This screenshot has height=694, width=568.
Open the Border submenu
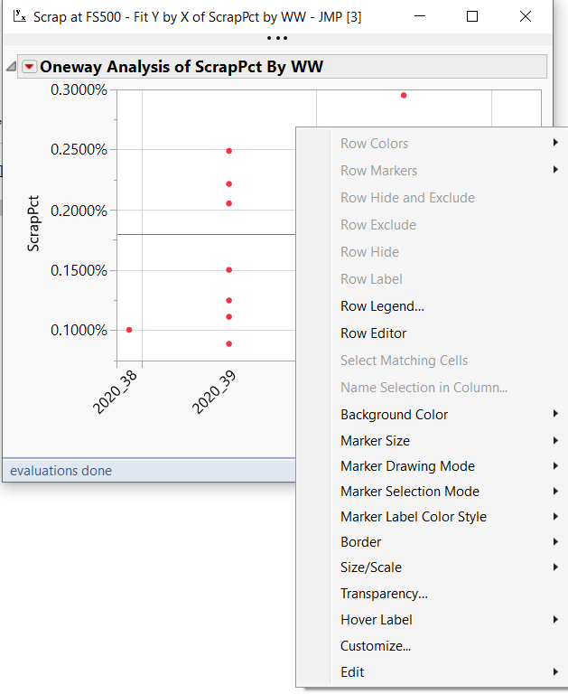[360, 542]
